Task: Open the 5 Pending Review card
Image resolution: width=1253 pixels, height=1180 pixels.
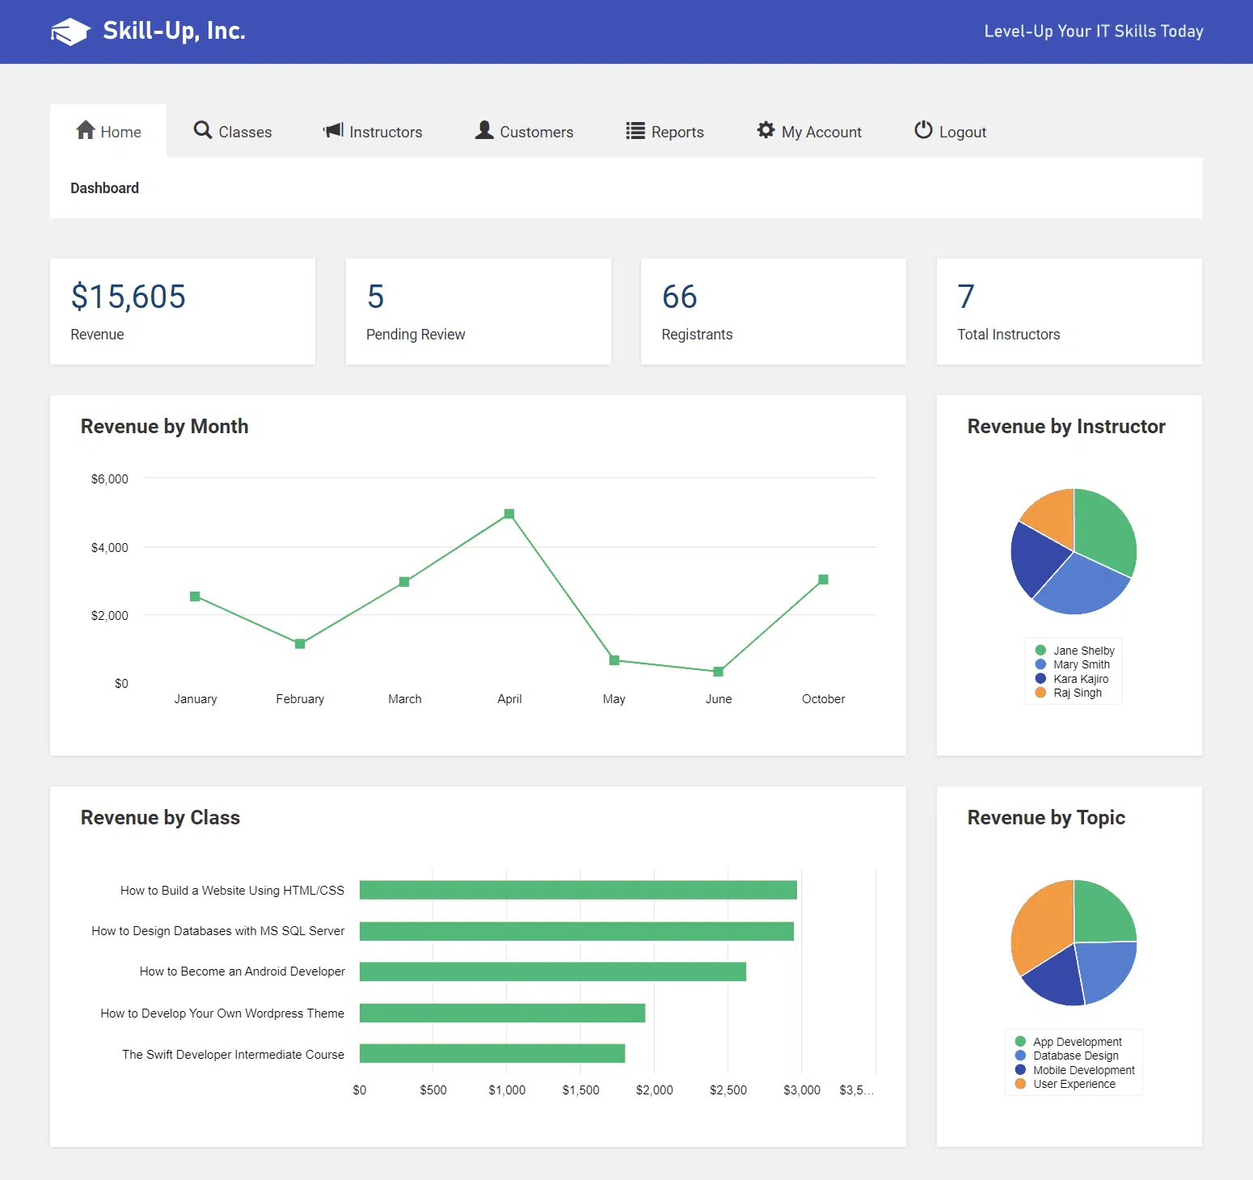Action: (x=478, y=311)
